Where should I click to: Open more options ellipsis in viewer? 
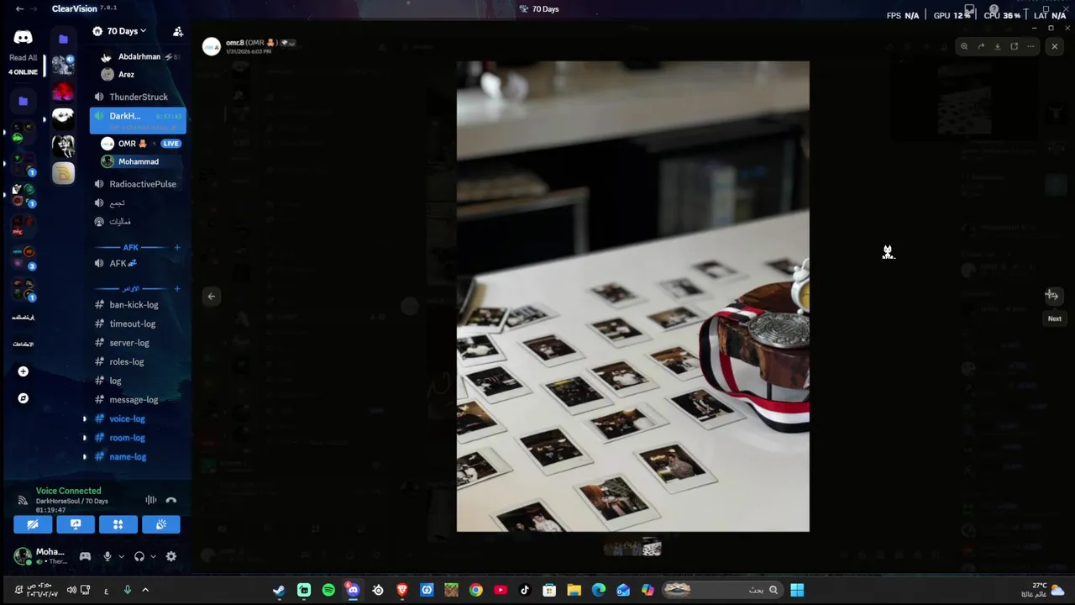1031,46
